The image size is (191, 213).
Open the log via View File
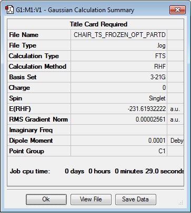(x=91, y=199)
